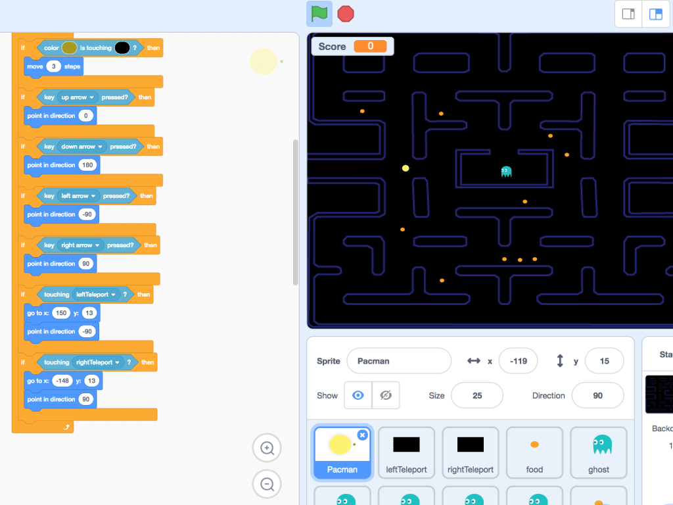
Task: Edit the sprite name field Pacman
Action: [399, 361]
